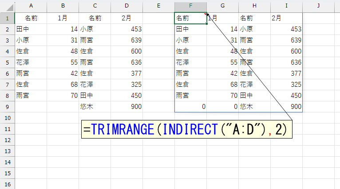Select cell A2 containing 田中
The width and height of the screenshot is (340, 189).
pos(31,29)
